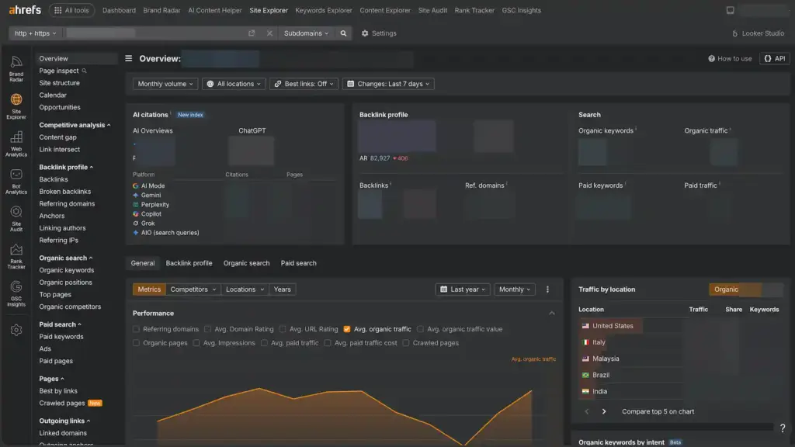
Task: Open Rank Tracker sidebar icon
Action: [x=16, y=256]
